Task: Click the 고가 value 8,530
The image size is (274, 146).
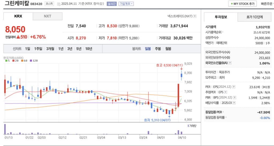Action: [112, 26]
